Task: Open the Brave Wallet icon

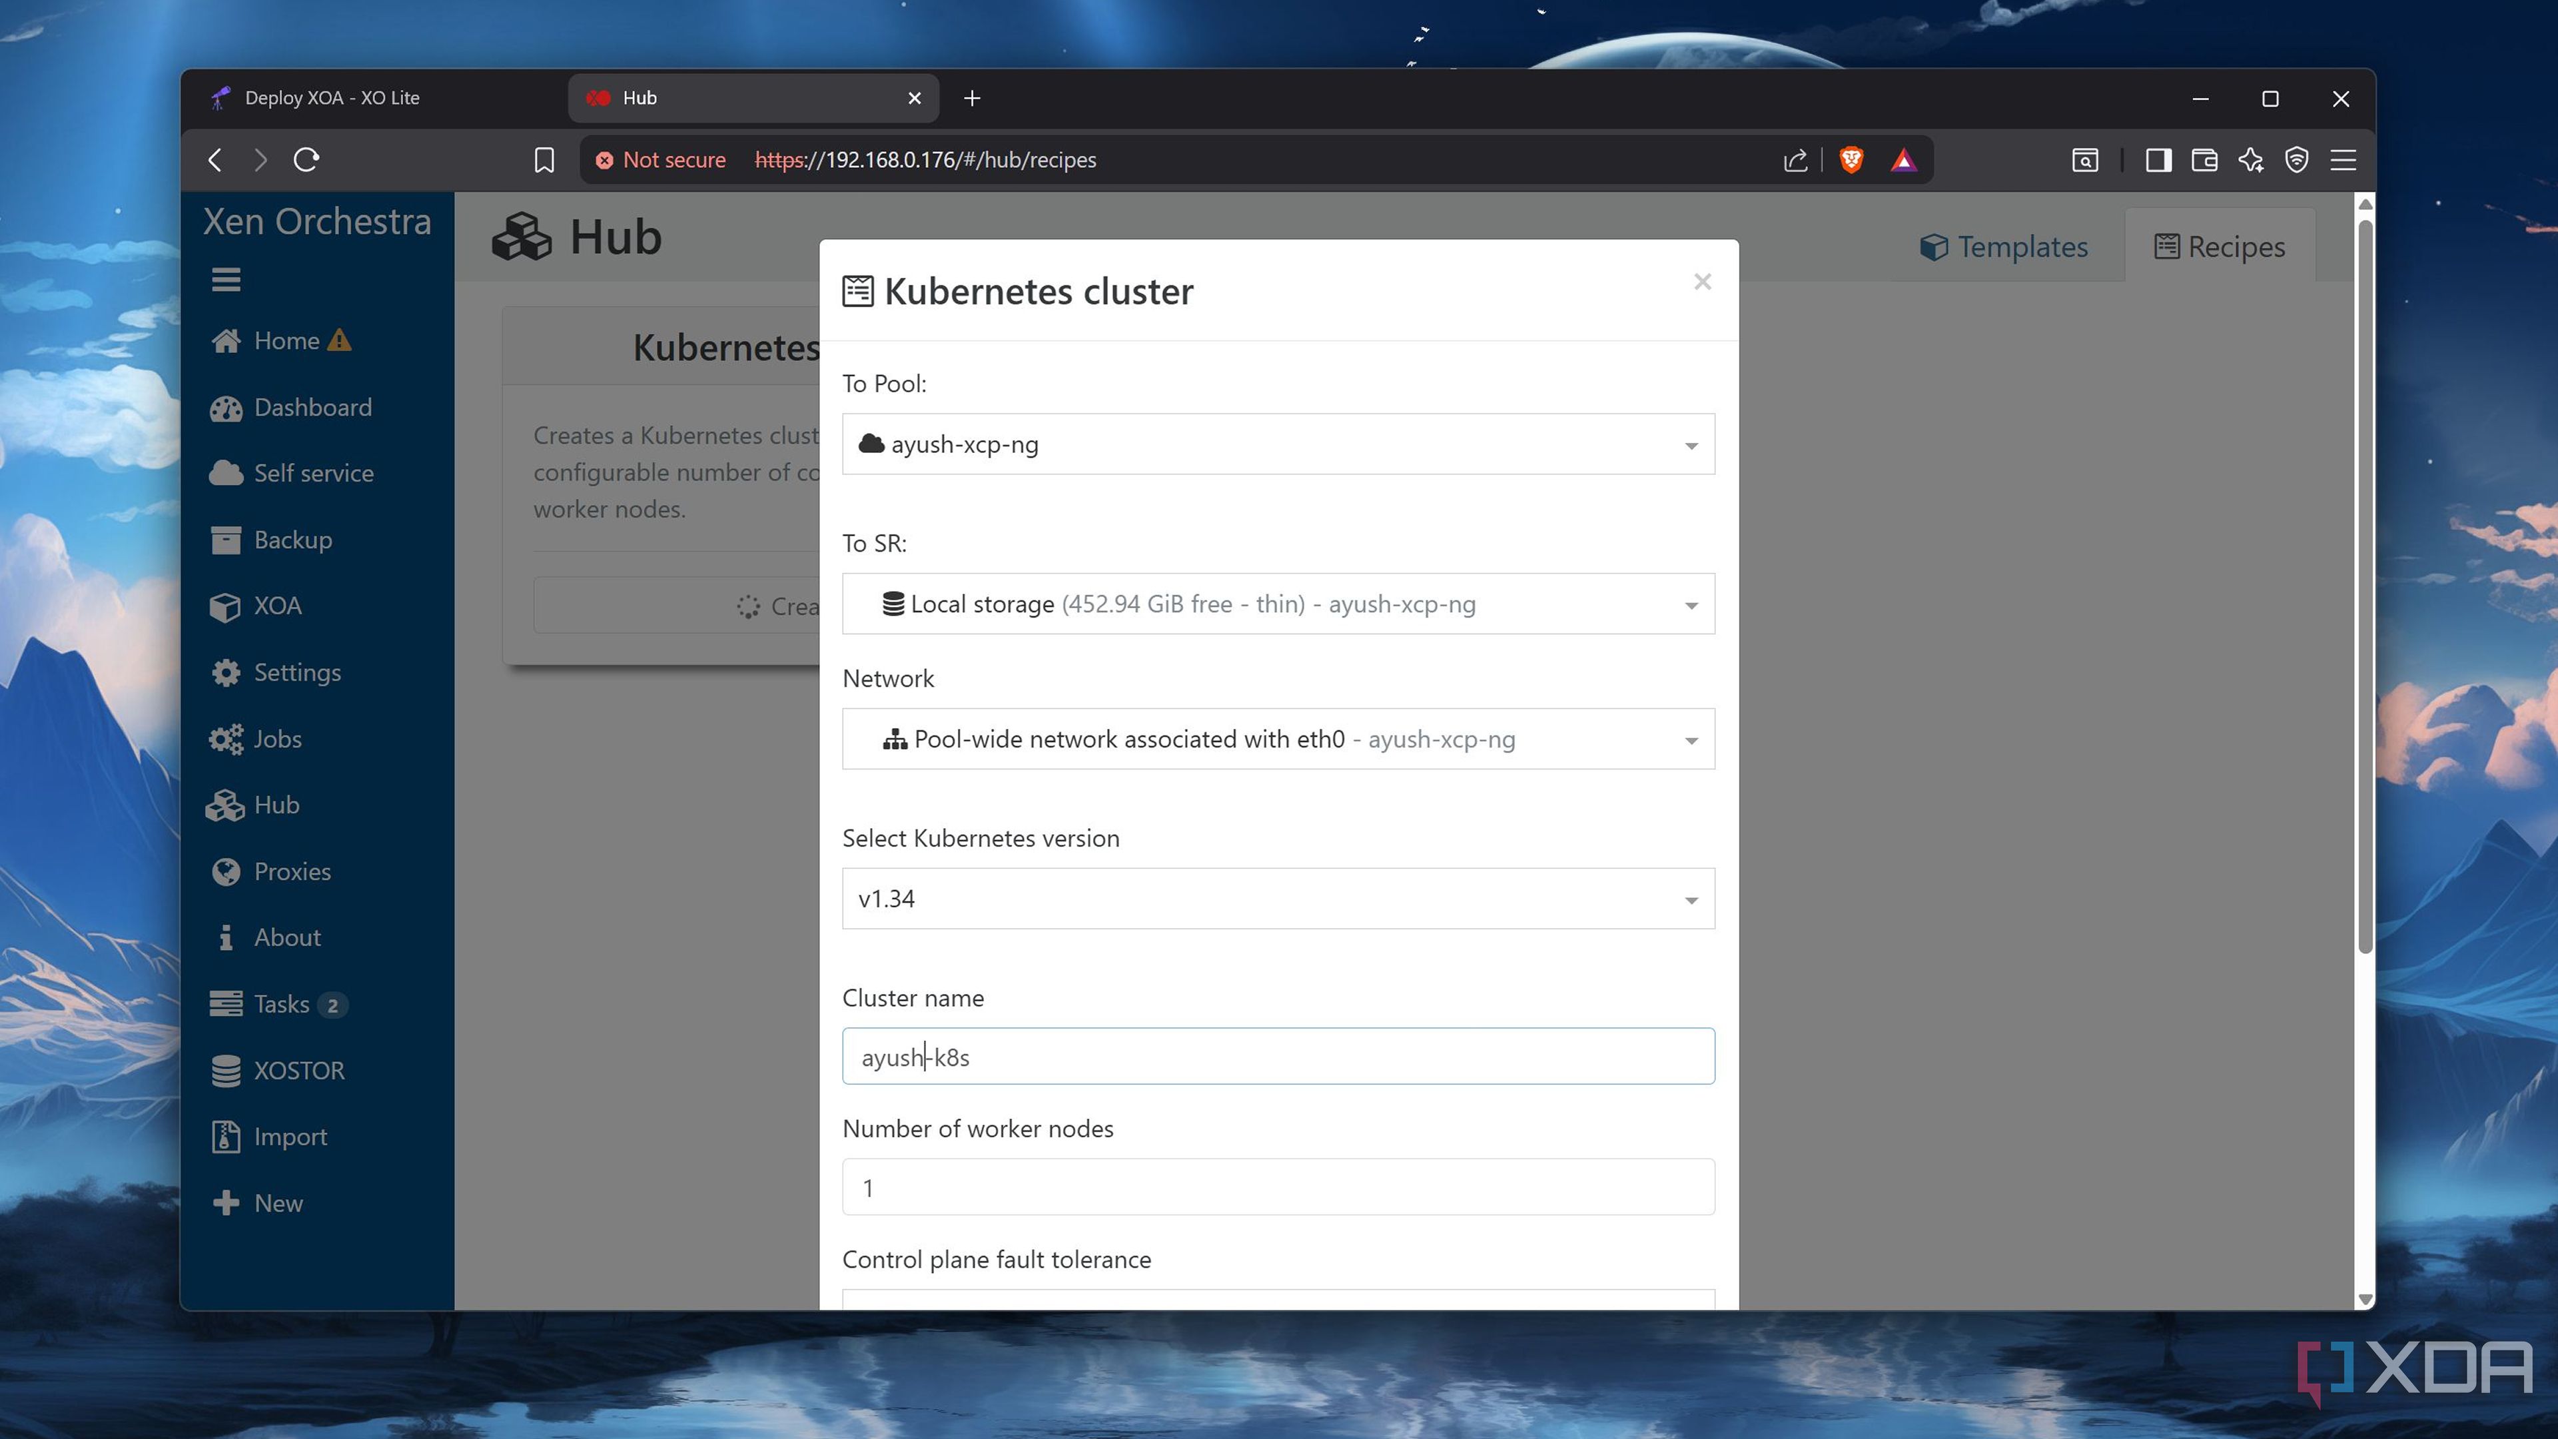Action: coord(2204,160)
